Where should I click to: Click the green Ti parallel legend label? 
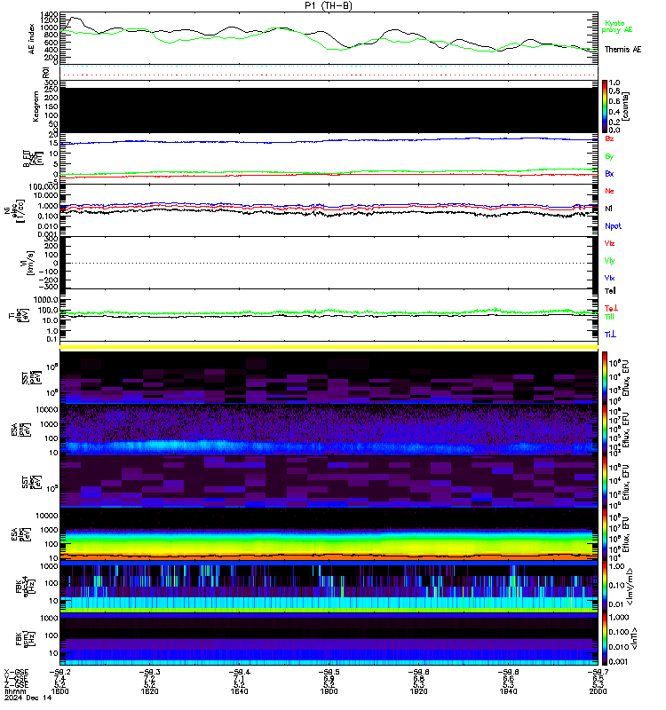coord(610,317)
